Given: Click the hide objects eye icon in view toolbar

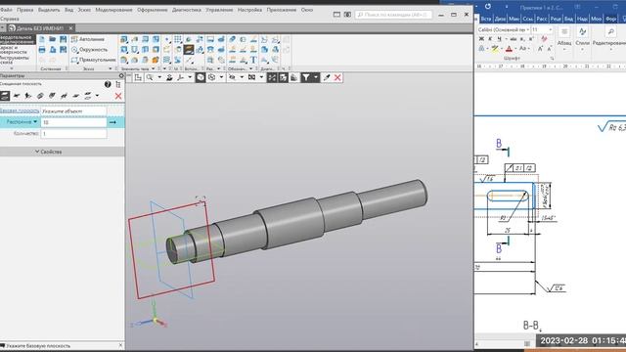Looking at the screenshot, I should pos(232,77).
